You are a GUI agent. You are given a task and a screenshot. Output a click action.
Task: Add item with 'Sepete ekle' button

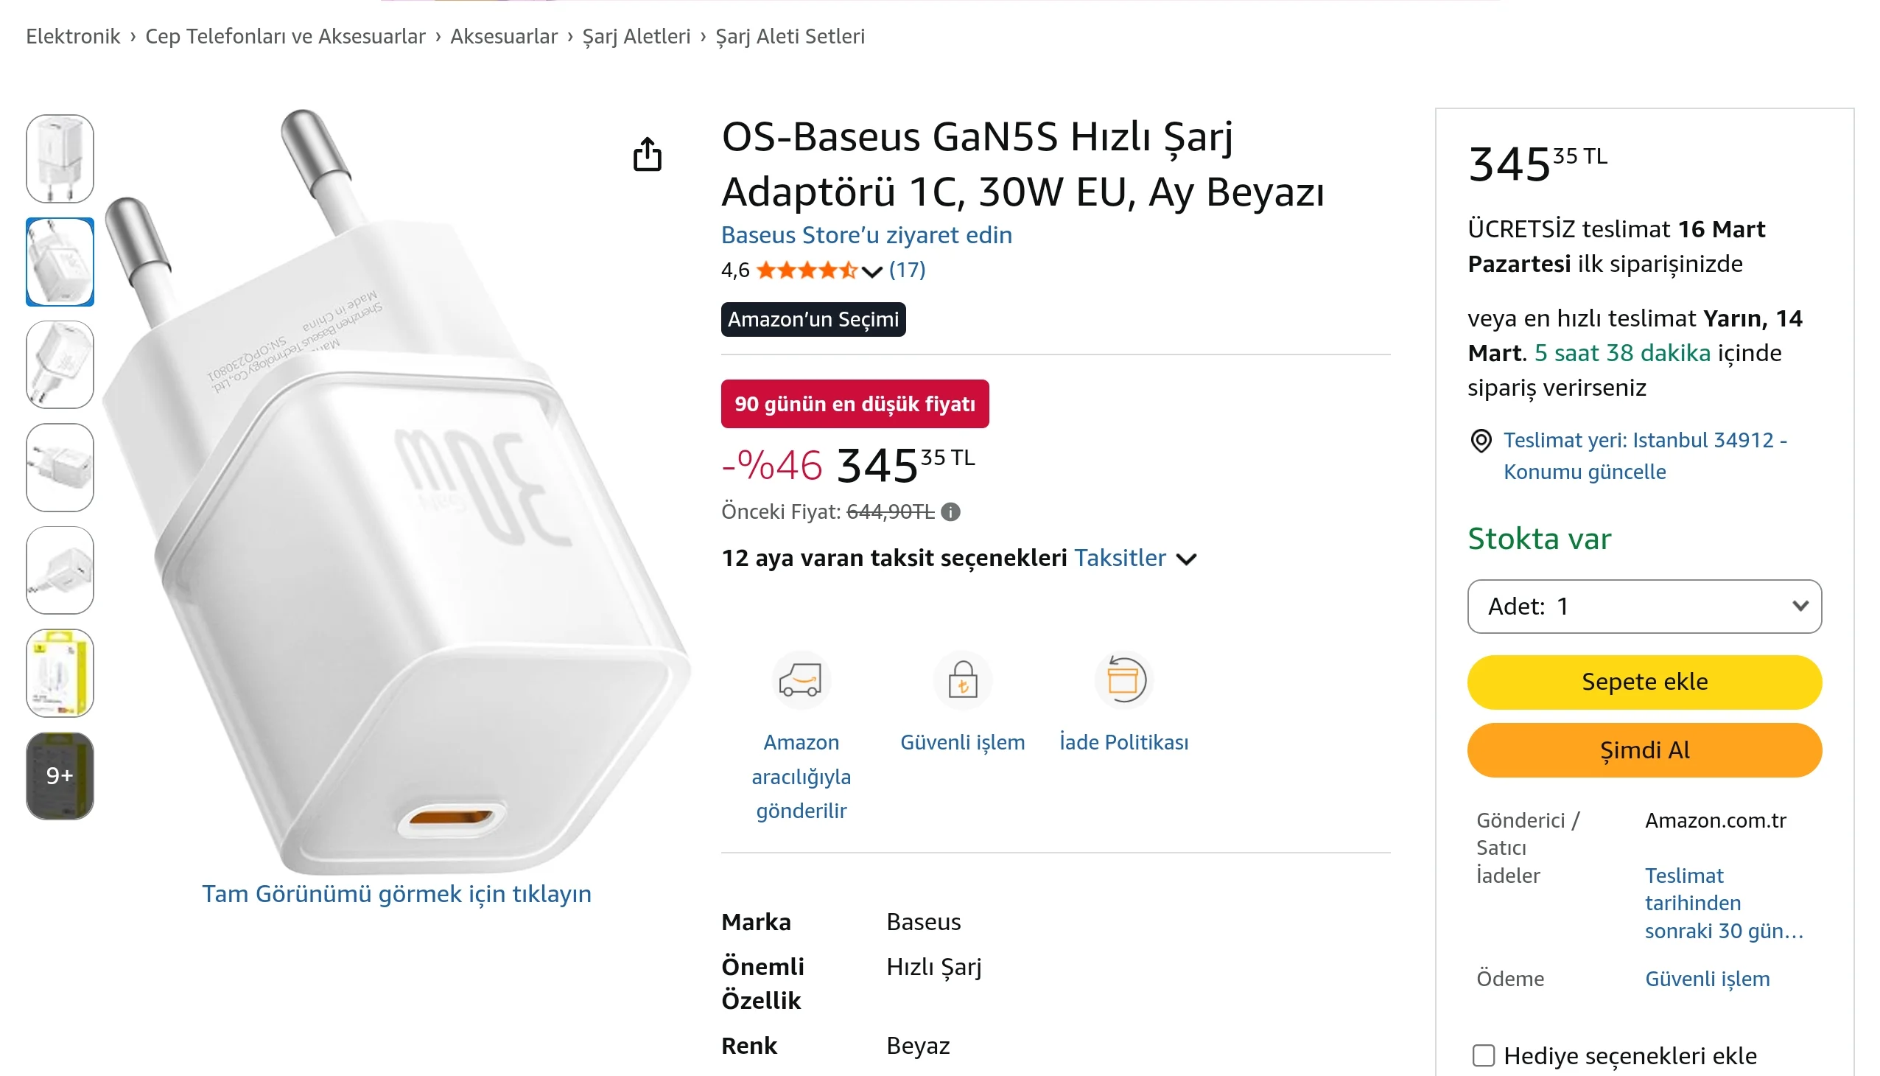[x=1644, y=682]
